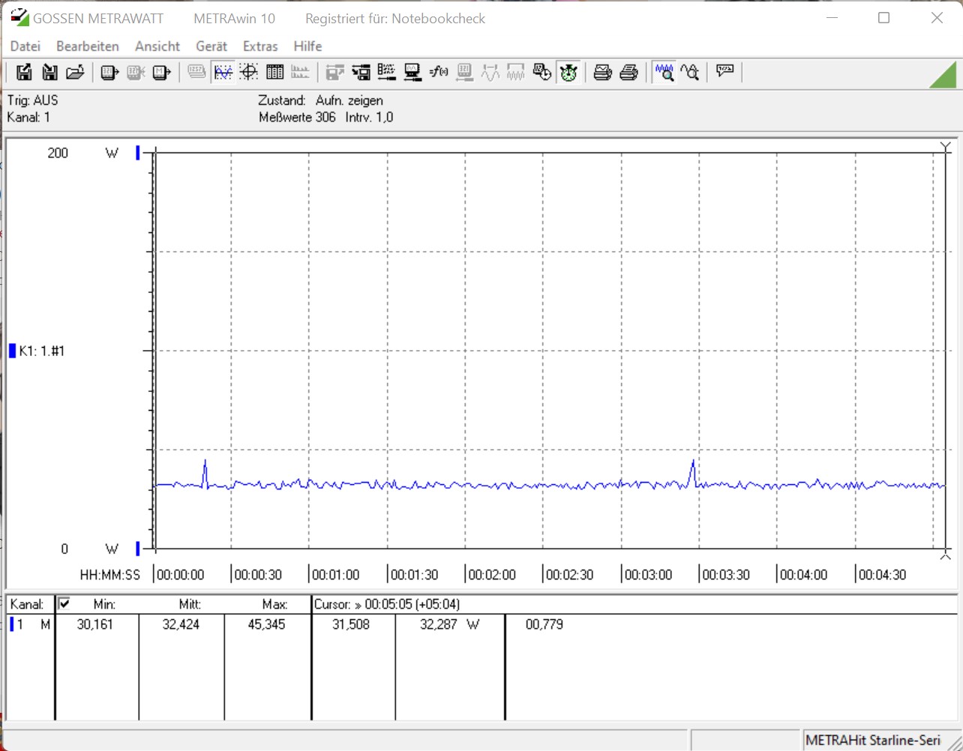Open the channel settings list icon
This screenshot has width=963, height=751.
click(x=386, y=73)
